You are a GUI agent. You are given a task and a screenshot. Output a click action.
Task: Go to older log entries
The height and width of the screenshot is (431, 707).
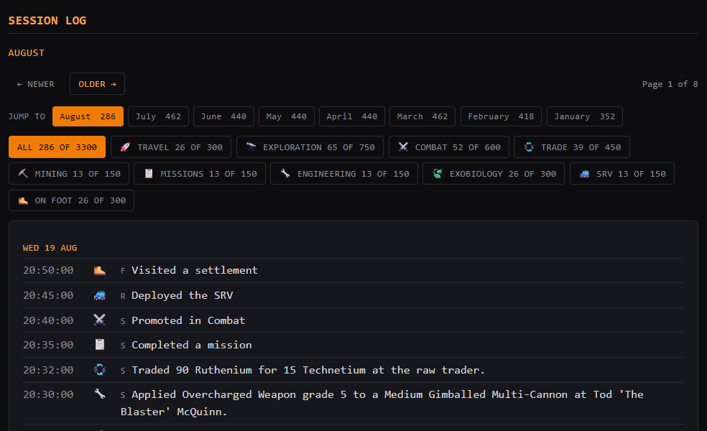coord(98,84)
